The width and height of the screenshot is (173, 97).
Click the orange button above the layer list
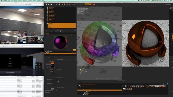coord(75,50)
